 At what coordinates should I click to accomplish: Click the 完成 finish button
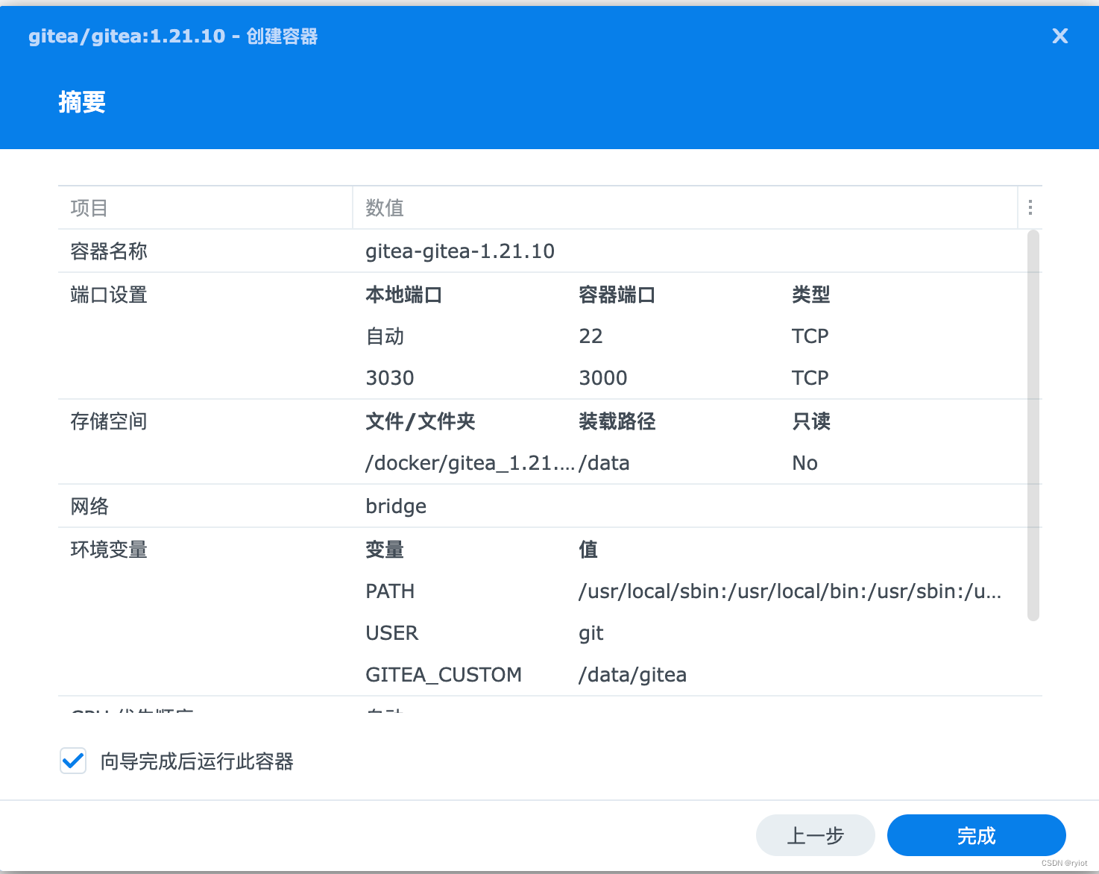pyautogui.click(x=976, y=835)
